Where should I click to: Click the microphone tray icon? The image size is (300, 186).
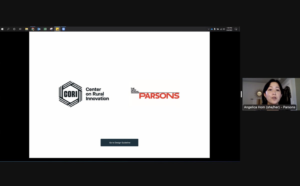coord(215,29)
